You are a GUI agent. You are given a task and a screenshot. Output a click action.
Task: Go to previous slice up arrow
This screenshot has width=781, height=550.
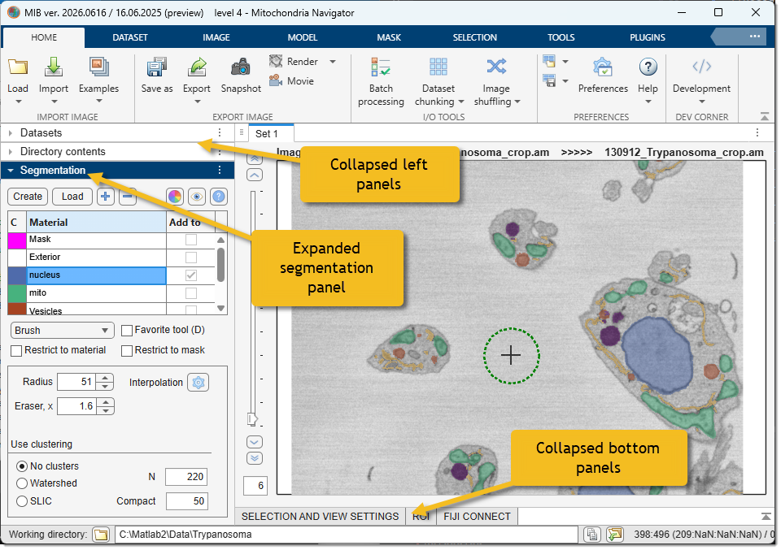coord(255,175)
